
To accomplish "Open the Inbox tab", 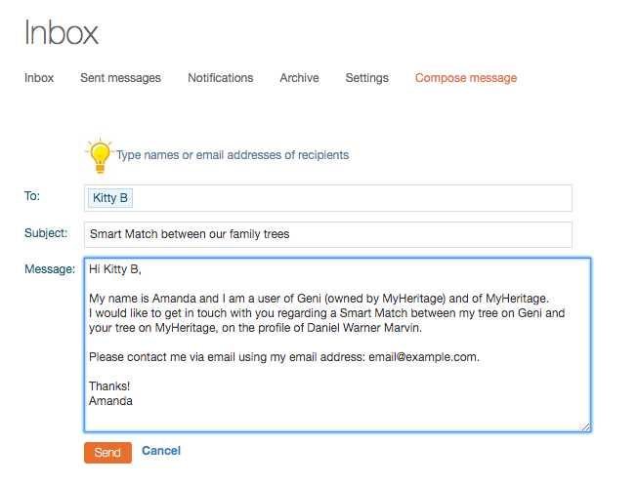I will coord(39,78).
